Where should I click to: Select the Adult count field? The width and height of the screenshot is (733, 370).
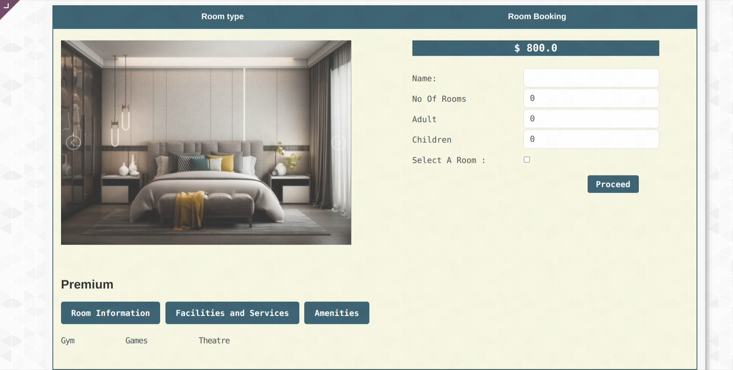[x=591, y=119]
